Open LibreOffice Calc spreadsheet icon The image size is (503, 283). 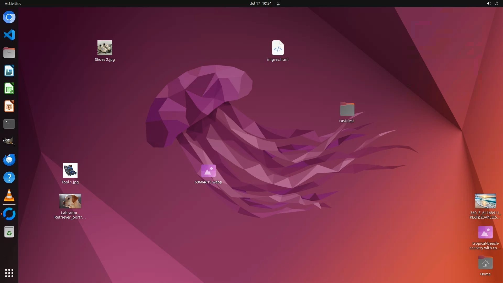(x=9, y=88)
